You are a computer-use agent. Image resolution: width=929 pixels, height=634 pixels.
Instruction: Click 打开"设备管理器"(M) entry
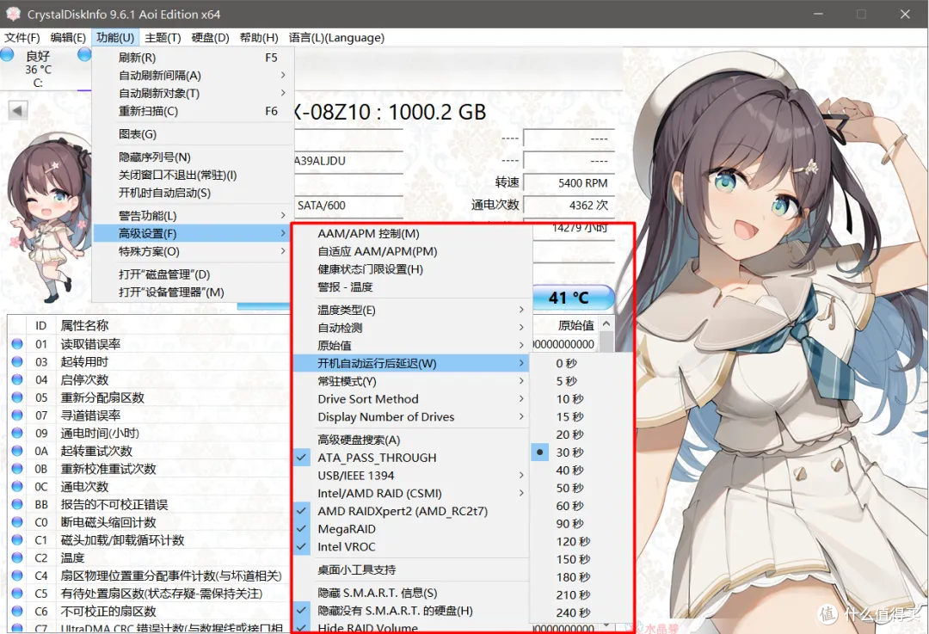click(194, 292)
